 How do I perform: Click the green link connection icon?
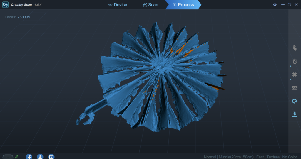(x=17, y=157)
